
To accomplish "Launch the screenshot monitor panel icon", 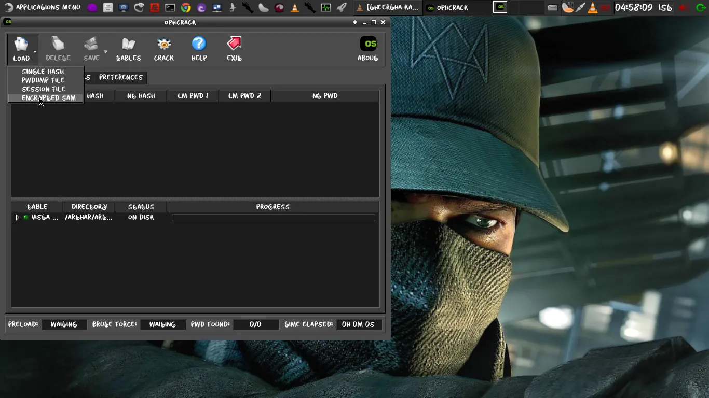I will 124,8.
